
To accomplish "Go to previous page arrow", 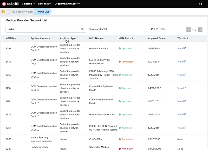I will [188, 29].
